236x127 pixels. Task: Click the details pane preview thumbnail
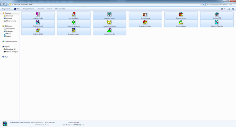(5, 124)
